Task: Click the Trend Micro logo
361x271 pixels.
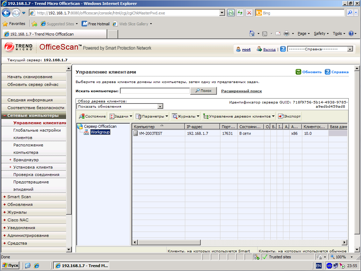Action: (x=19, y=47)
